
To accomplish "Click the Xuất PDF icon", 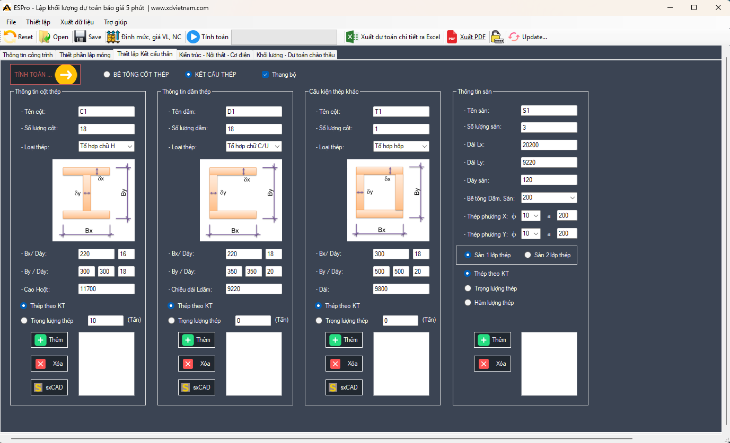I will click(452, 37).
